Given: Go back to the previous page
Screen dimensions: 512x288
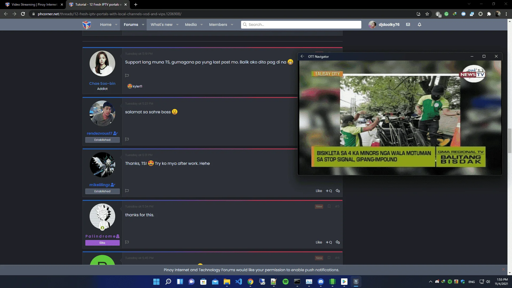Looking at the screenshot, I should point(6,14).
